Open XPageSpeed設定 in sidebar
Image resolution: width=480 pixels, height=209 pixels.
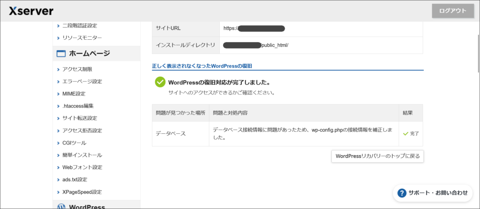[82, 192]
